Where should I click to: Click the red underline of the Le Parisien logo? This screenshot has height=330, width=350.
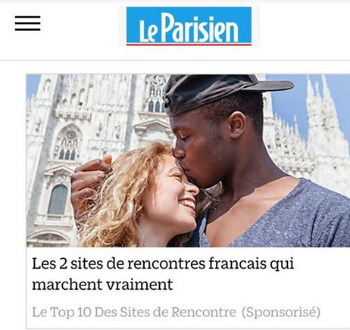point(189,45)
